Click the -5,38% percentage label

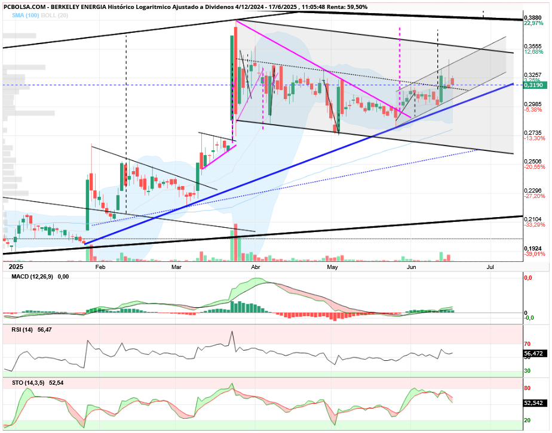point(533,110)
